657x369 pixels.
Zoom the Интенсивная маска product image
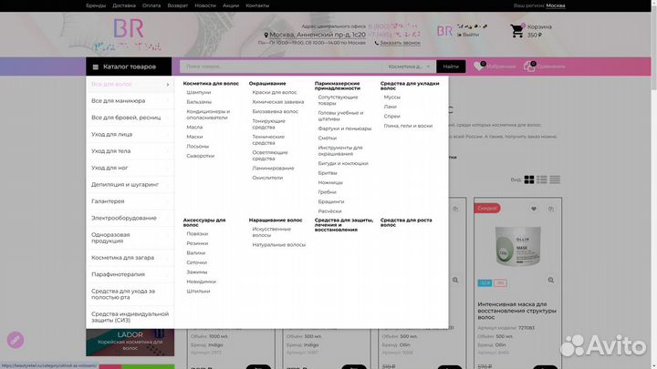coord(551,281)
